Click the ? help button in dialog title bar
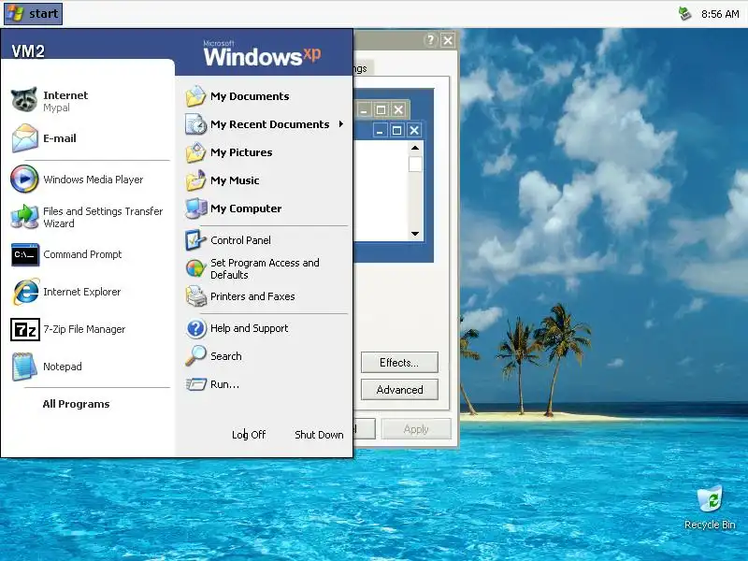748x561 pixels. [430, 40]
